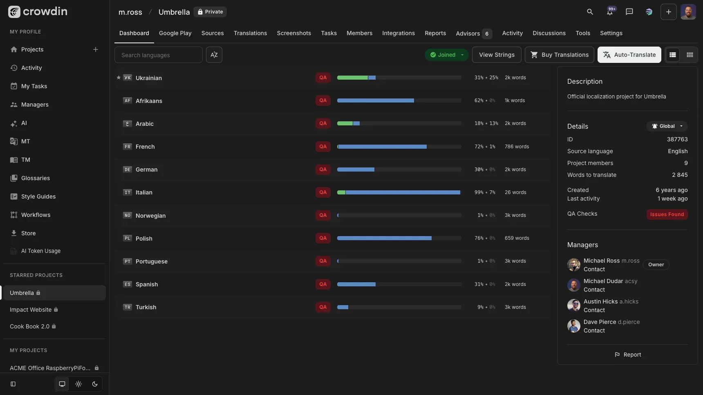Open QA badge for Norwegian

(x=323, y=215)
